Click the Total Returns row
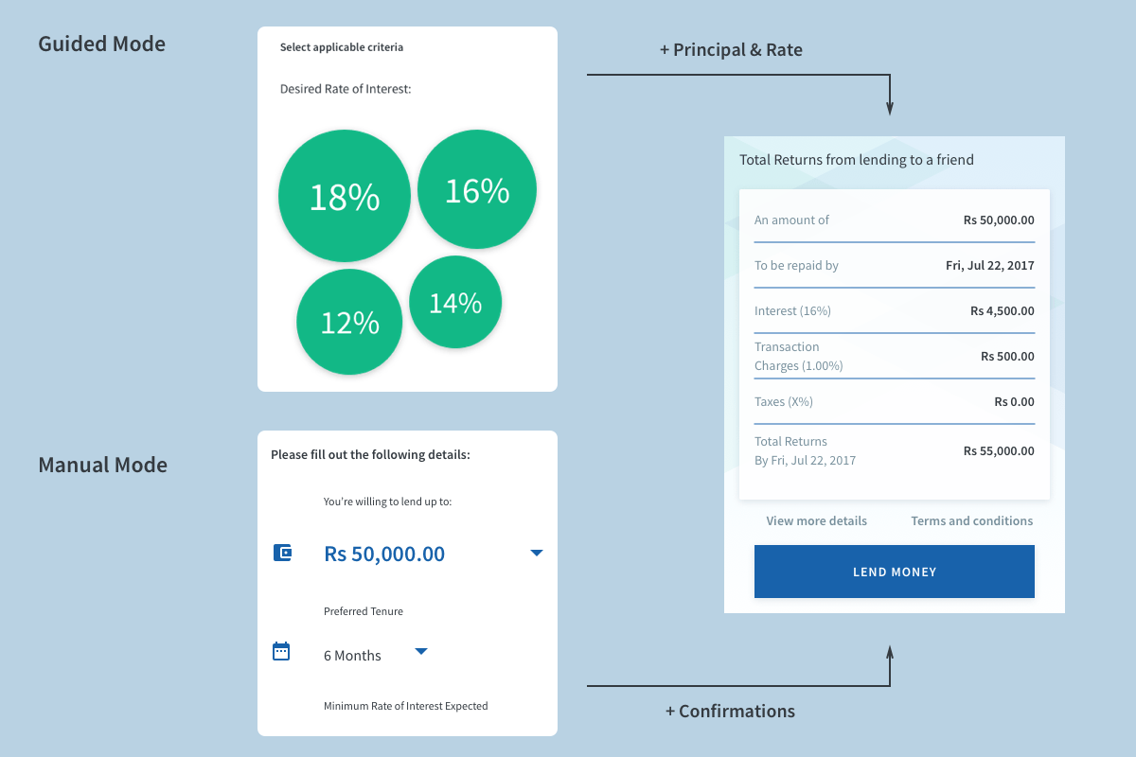 [894, 450]
